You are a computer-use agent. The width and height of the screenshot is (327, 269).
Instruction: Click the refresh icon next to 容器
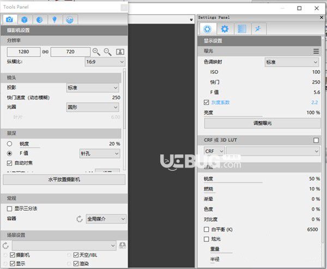click(80, 219)
